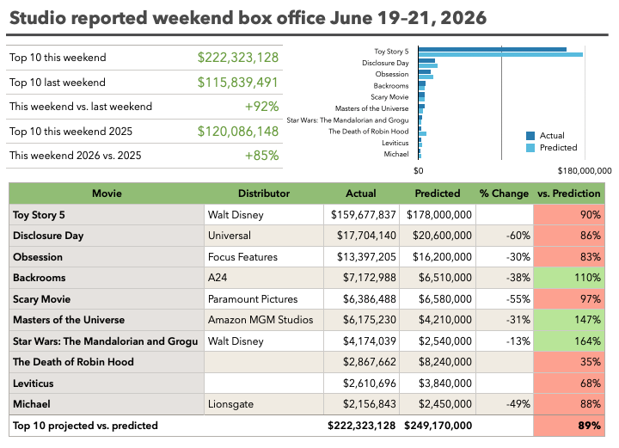The image size is (619, 448).
Task: Click the -49% change cell for Michael
Action: point(505,404)
